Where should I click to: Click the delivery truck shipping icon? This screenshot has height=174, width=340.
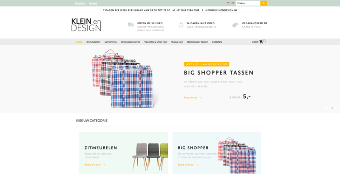coord(131,25)
